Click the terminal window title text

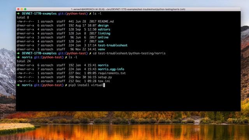tap(128, 9)
